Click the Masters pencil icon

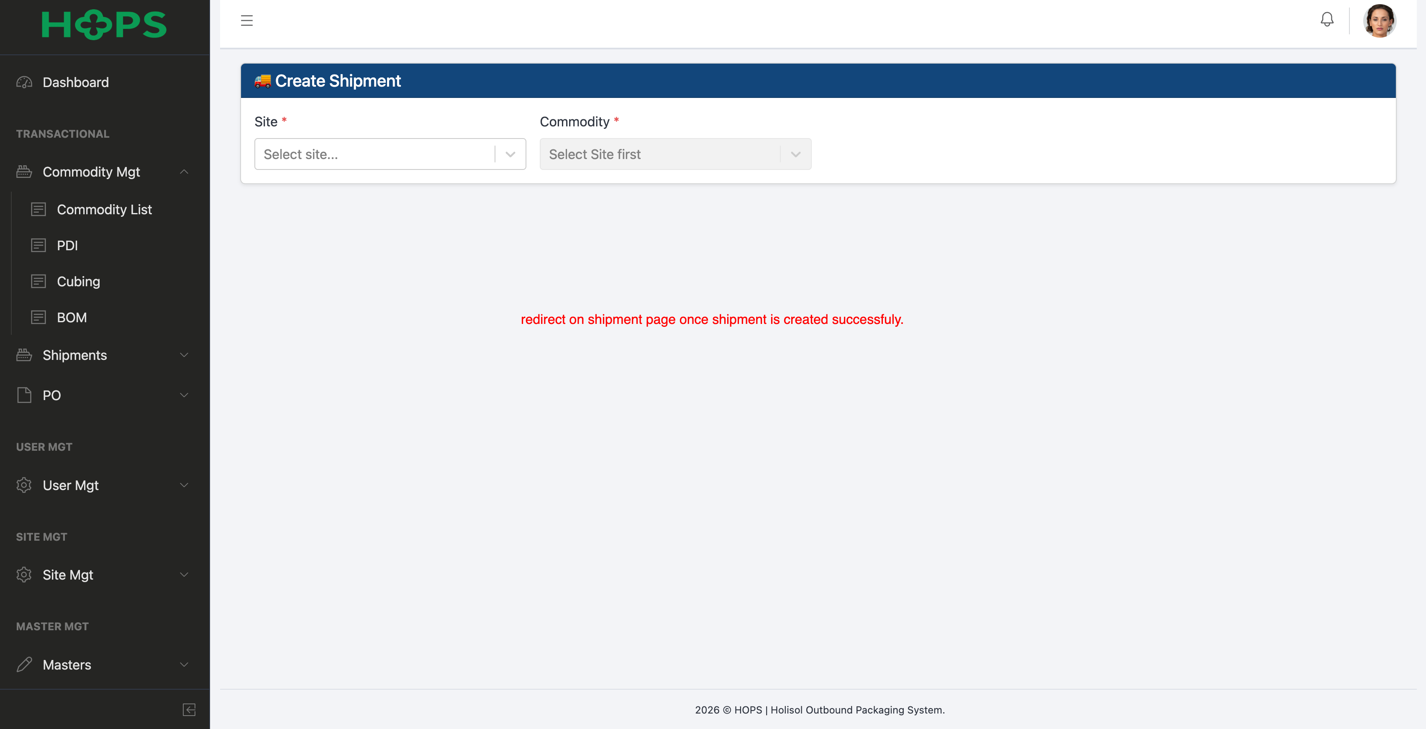[24, 664]
